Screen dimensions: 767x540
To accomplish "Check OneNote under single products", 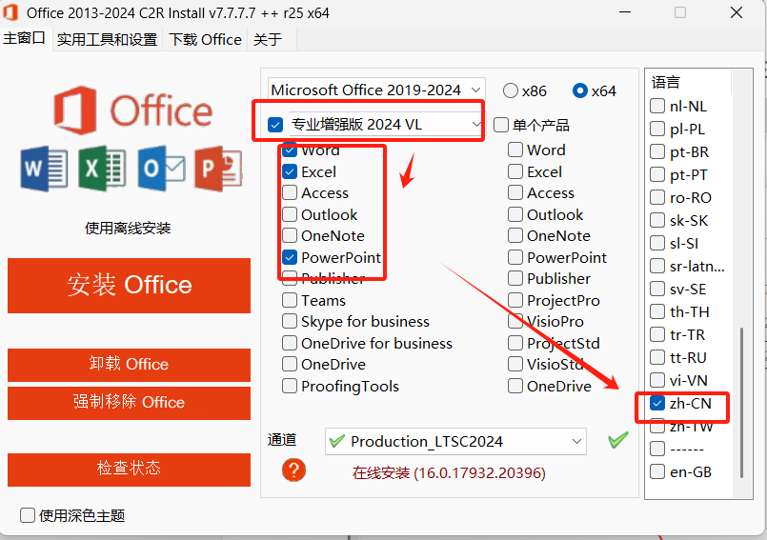I will coord(515,235).
